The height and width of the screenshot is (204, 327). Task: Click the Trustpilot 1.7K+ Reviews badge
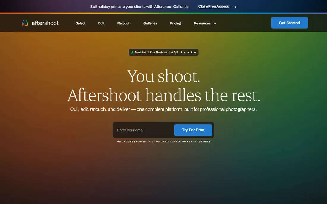(x=164, y=52)
